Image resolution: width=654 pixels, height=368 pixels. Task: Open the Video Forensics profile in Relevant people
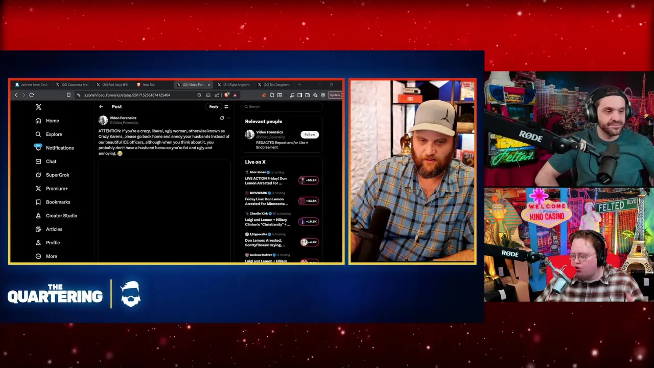269,132
